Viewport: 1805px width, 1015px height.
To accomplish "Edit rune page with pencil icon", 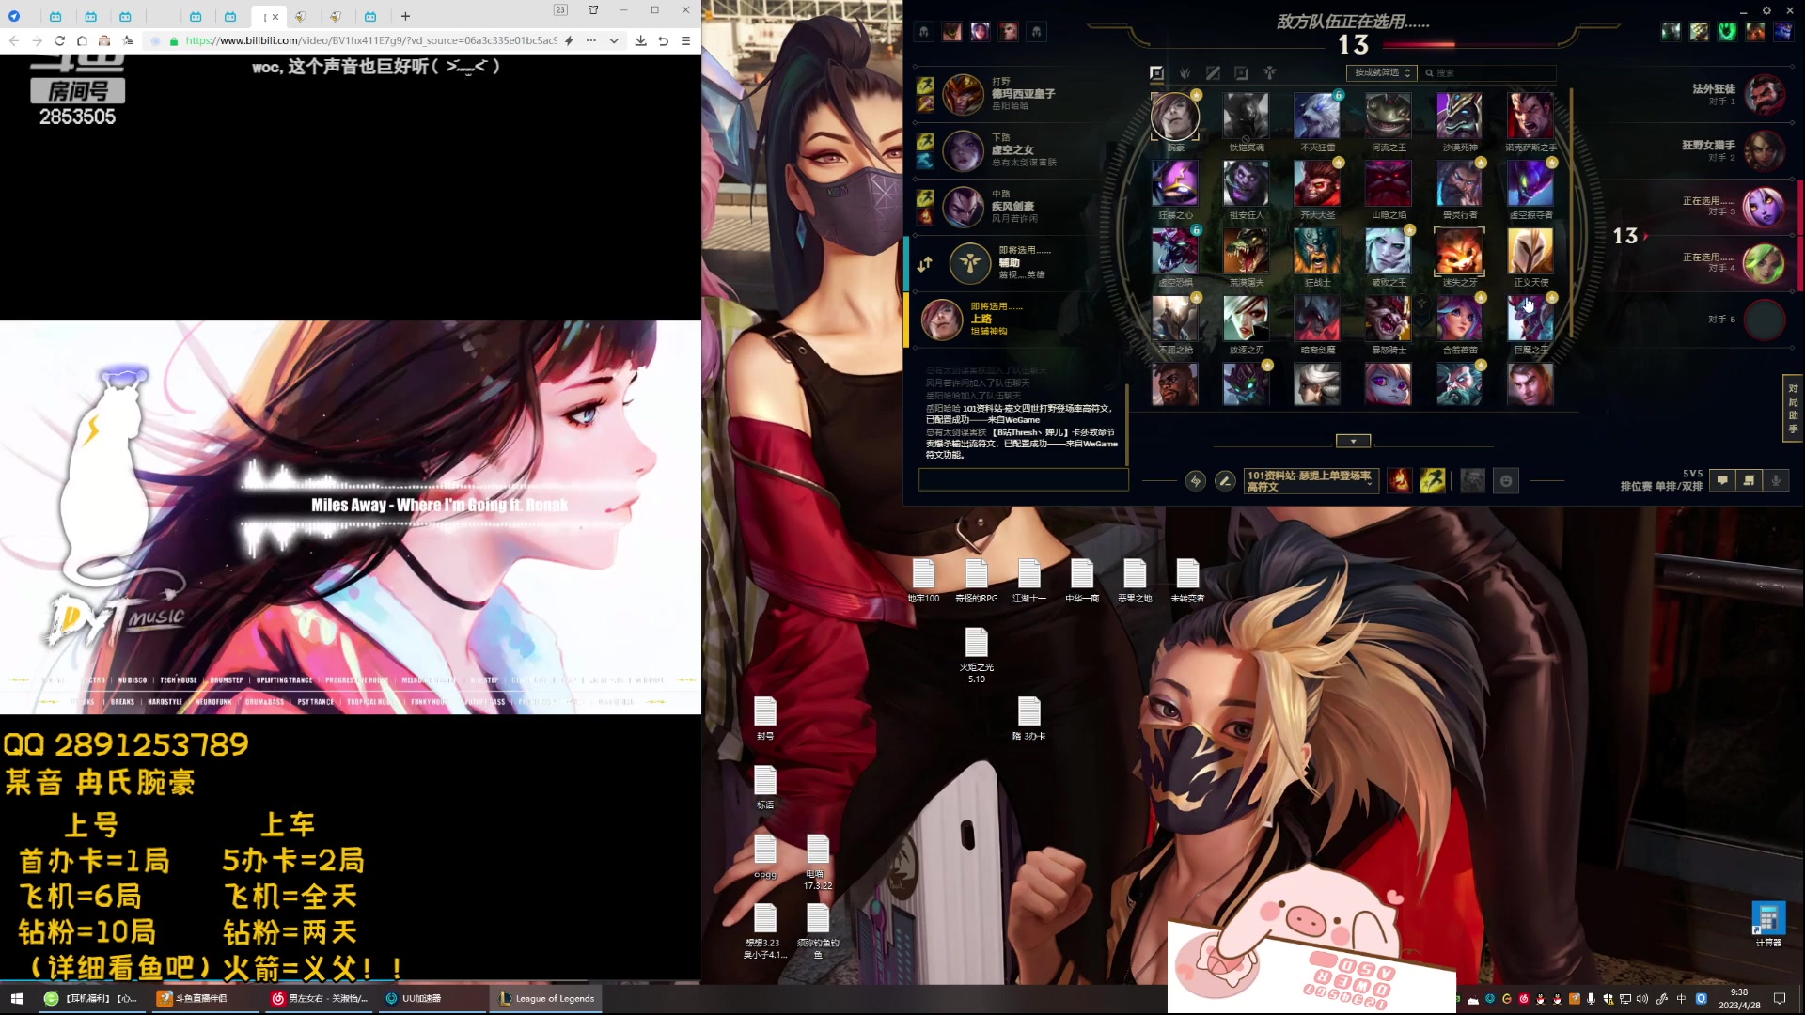I will [x=1225, y=481].
